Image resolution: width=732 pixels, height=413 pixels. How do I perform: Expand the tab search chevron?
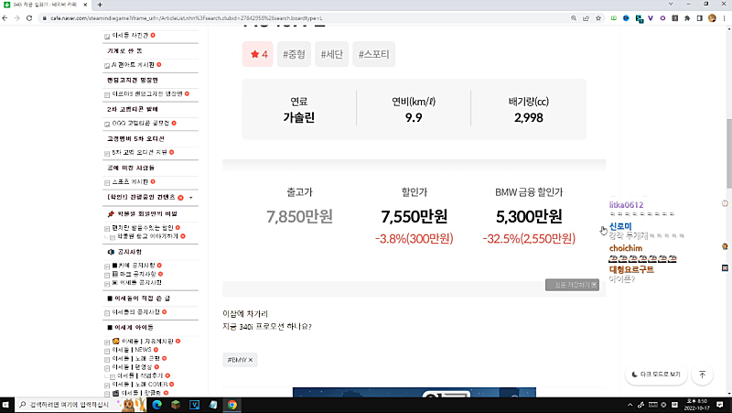pos(671,5)
